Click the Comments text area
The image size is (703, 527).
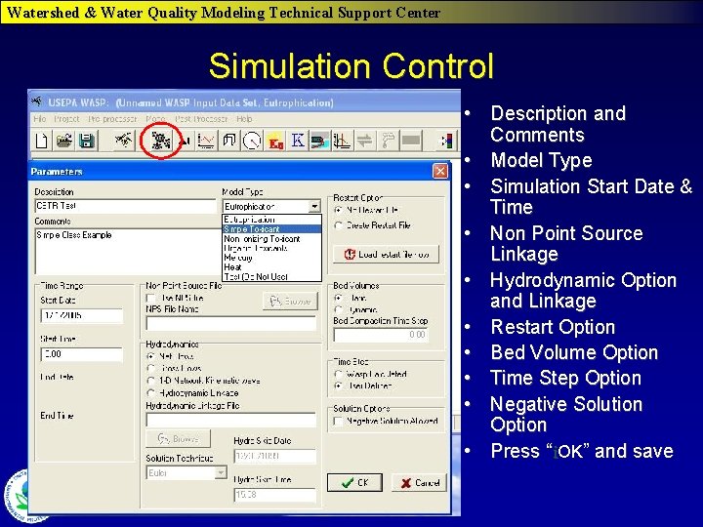click(127, 251)
